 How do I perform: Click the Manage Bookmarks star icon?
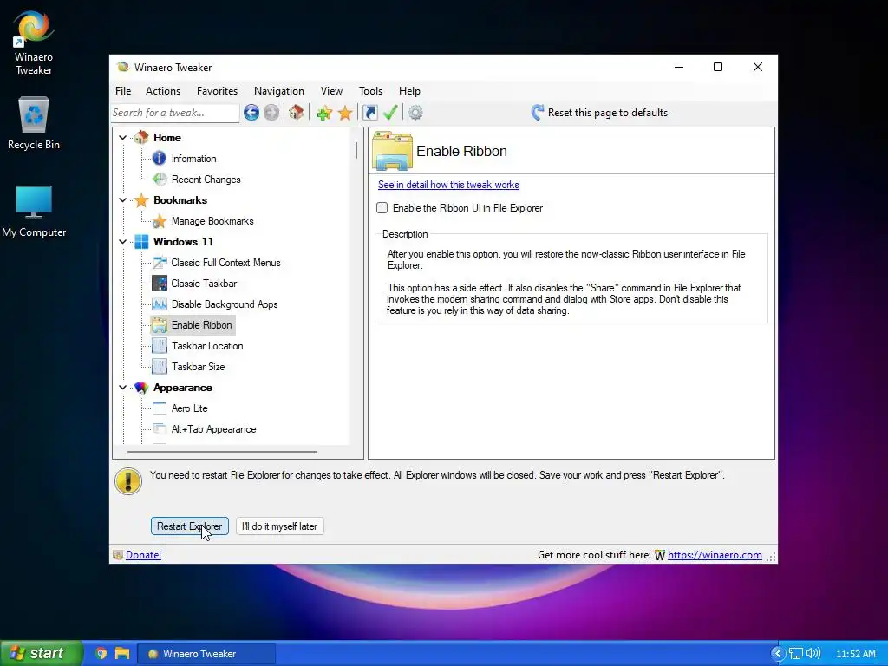(x=160, y=221)
